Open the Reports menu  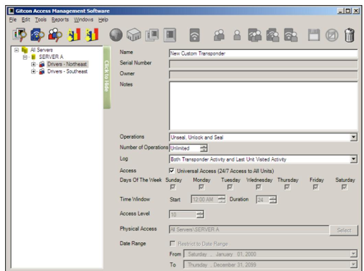[60, 20]
